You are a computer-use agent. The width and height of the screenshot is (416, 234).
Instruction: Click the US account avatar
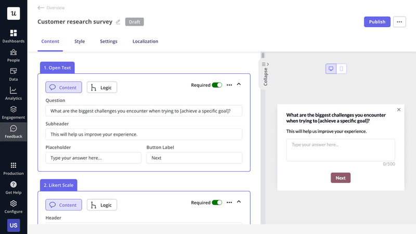[14, 225]
